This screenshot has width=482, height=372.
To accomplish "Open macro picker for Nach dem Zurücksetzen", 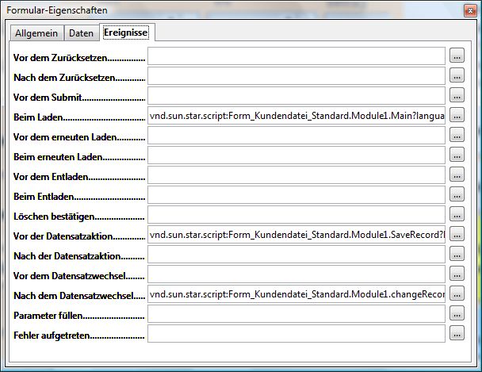I will (457, 75).
